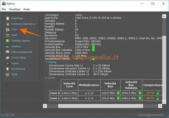The width and height of the screenshot is (169, 118).
Task: Open the Riepilogo summary section icon
Action: [x=7, y=18]
